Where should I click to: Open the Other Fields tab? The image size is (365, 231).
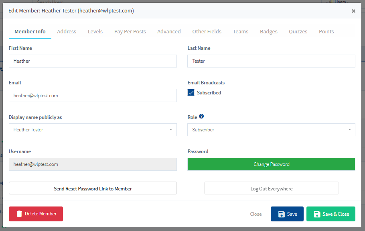207,31
